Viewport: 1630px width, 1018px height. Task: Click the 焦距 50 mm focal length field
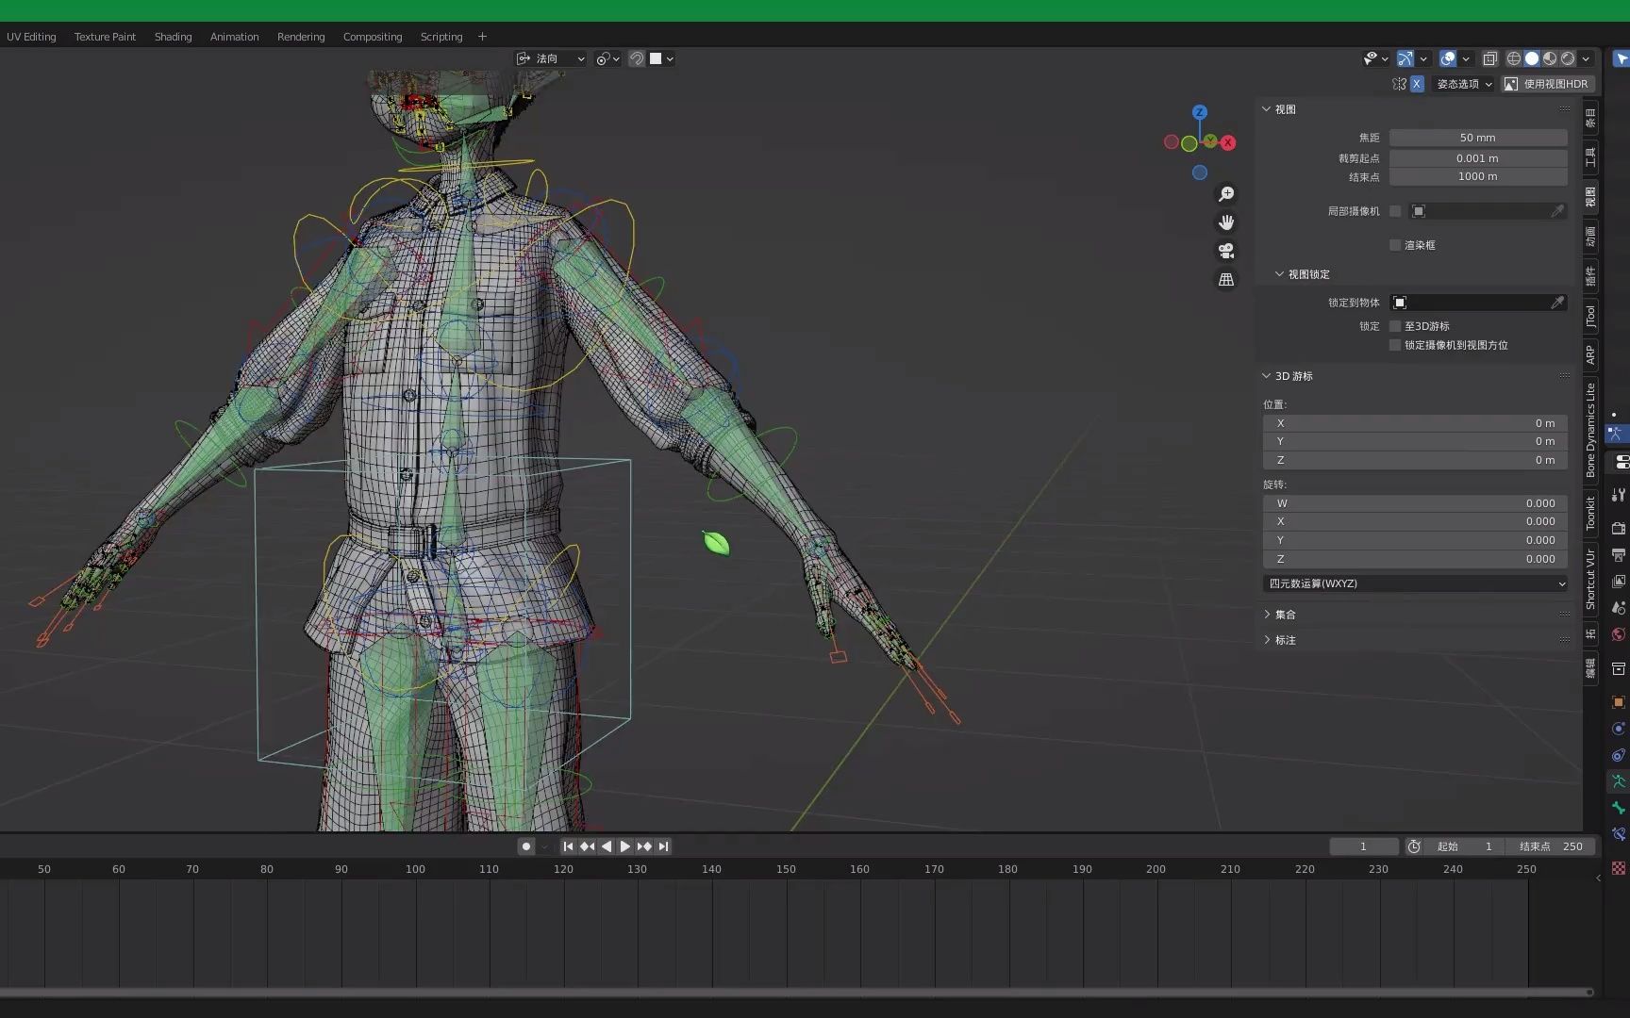click(1478, 138)
